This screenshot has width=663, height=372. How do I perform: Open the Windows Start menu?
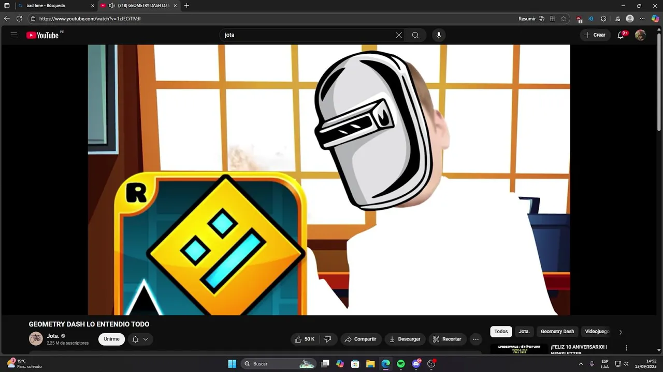coord(232,364)
